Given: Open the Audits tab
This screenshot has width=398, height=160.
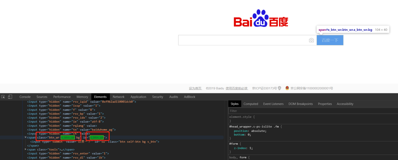Looking at the screenshot, I should click(174, 97).
